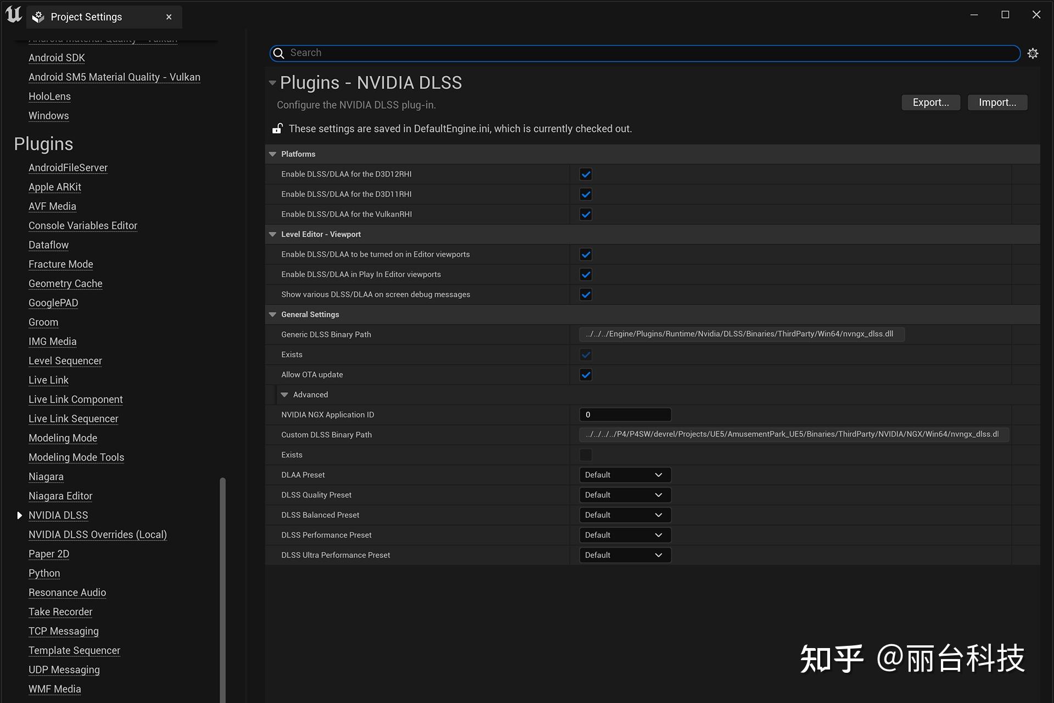Viewport: 1054px width, 703px height.
Task: Click the Unreal Engine logo icon
Action: pos(13,15)
